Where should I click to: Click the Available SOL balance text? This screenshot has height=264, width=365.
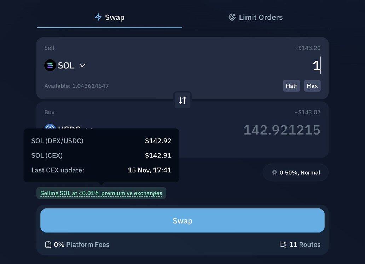[x=76, y=86]
